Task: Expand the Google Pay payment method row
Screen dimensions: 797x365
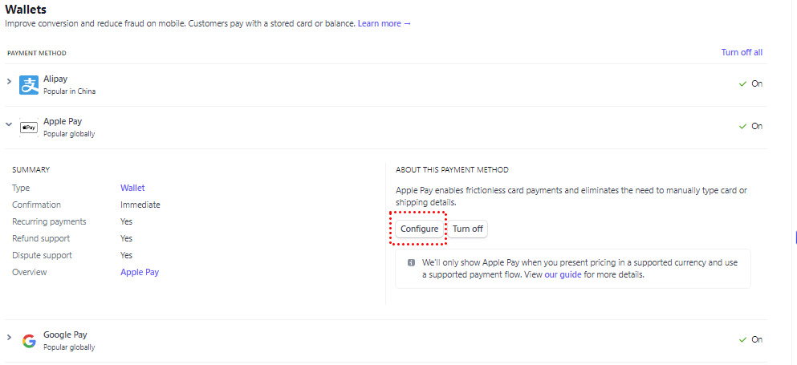Action: pos(9,338)
